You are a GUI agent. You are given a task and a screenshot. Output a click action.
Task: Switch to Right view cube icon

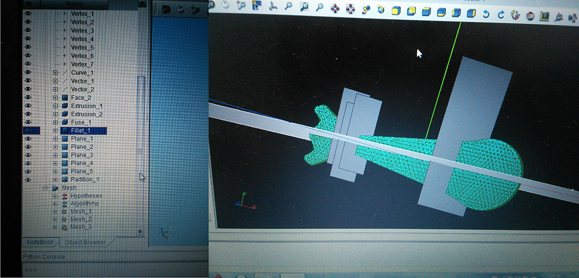click(471, 14)
